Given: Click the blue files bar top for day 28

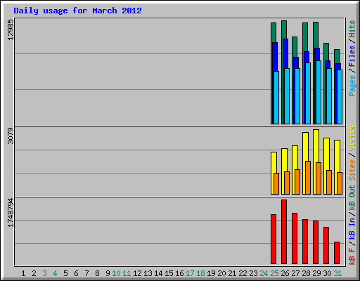Looking at the screenshot, I should [x=307, y=57].
